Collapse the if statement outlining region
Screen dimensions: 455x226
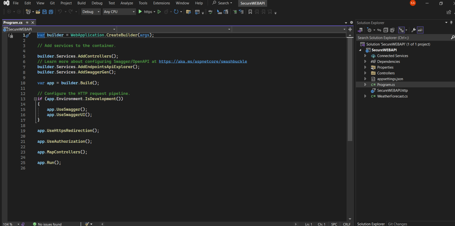tap(35, 99)
